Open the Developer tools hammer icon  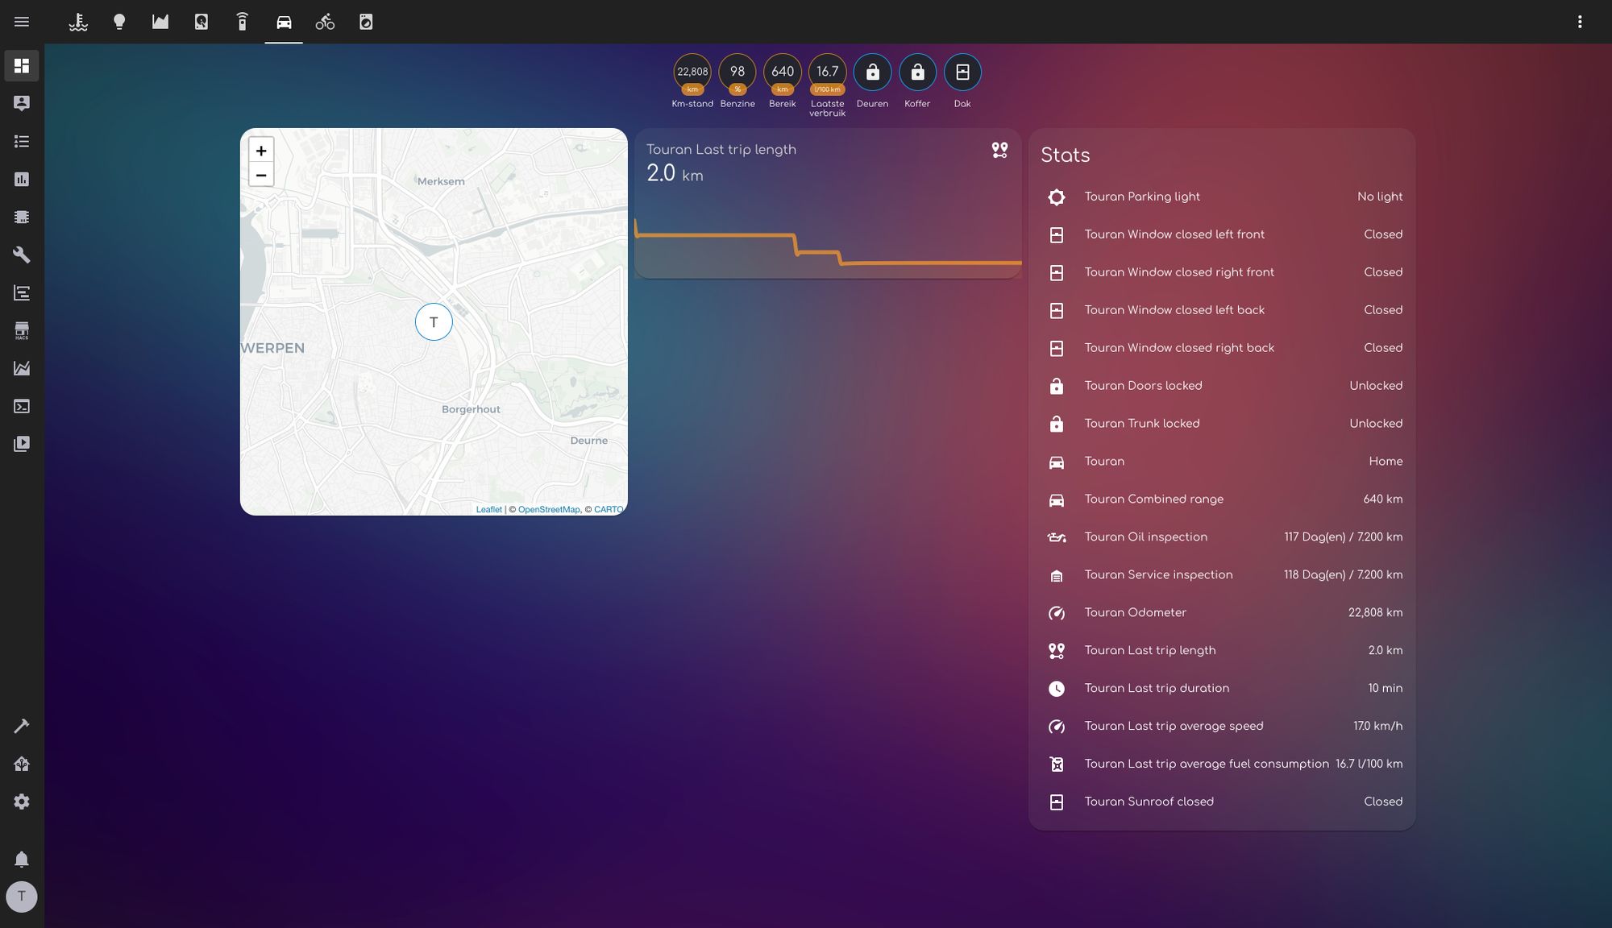click(x=22, y=726)
